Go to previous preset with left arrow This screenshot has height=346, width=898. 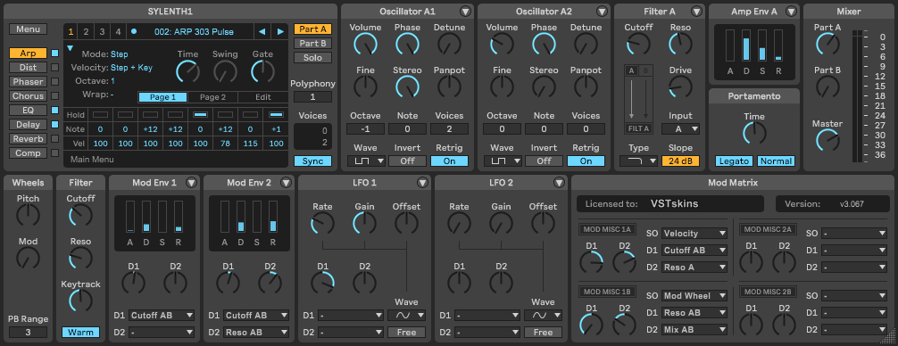click(x=262, y=31)
